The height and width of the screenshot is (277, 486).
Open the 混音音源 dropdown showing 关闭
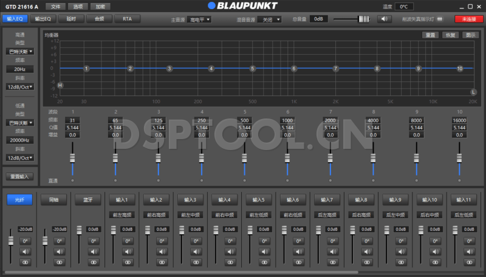[269, 19]
